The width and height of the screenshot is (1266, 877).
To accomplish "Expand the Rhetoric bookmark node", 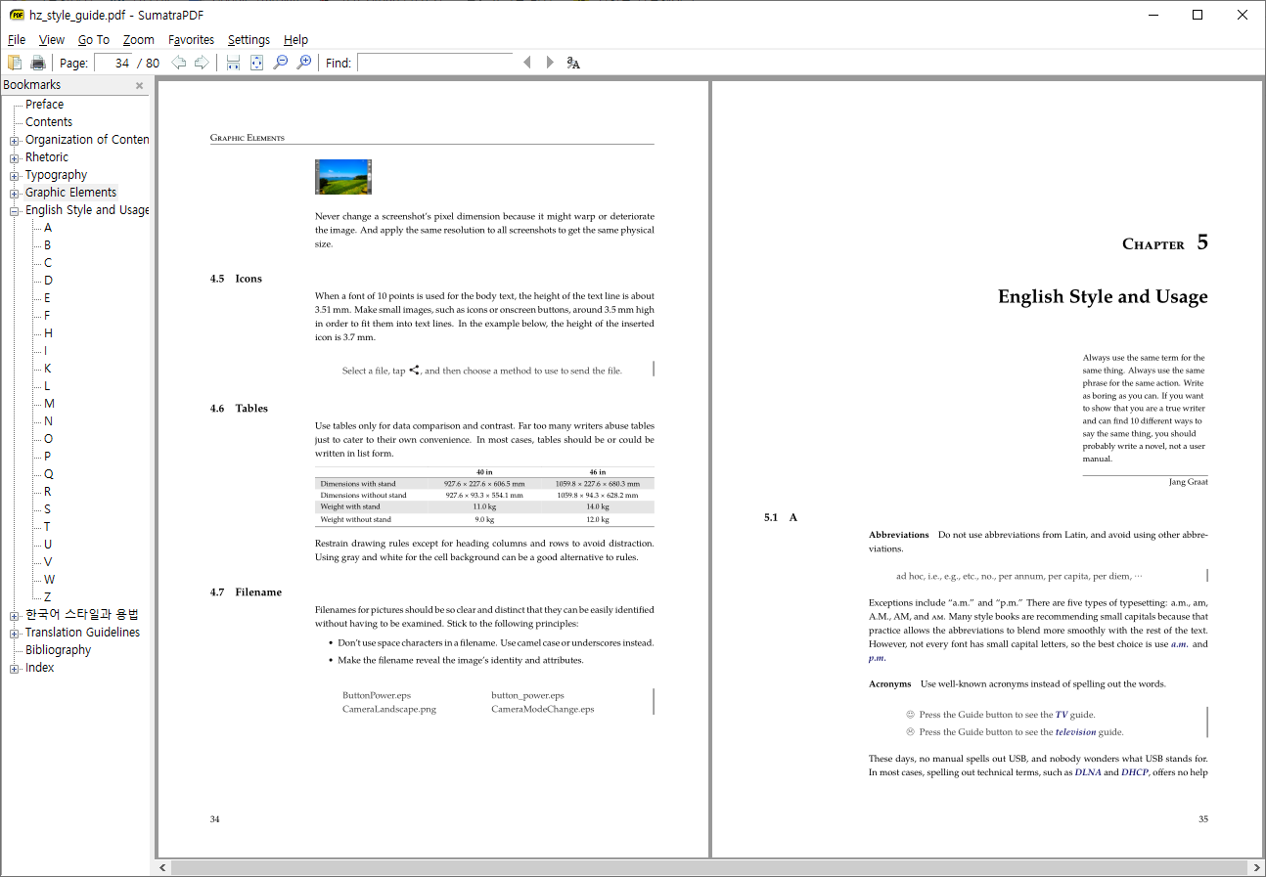I will tap(15, 157).
